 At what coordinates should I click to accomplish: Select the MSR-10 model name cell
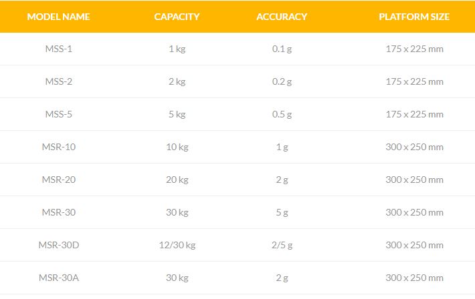(x=58, y=147)
